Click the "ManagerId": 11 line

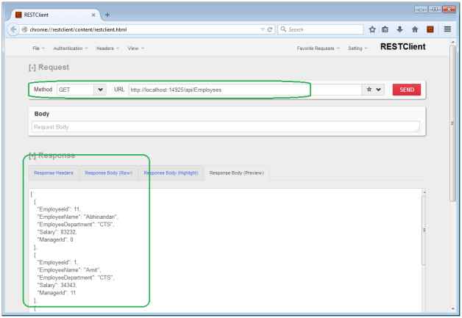57,293
